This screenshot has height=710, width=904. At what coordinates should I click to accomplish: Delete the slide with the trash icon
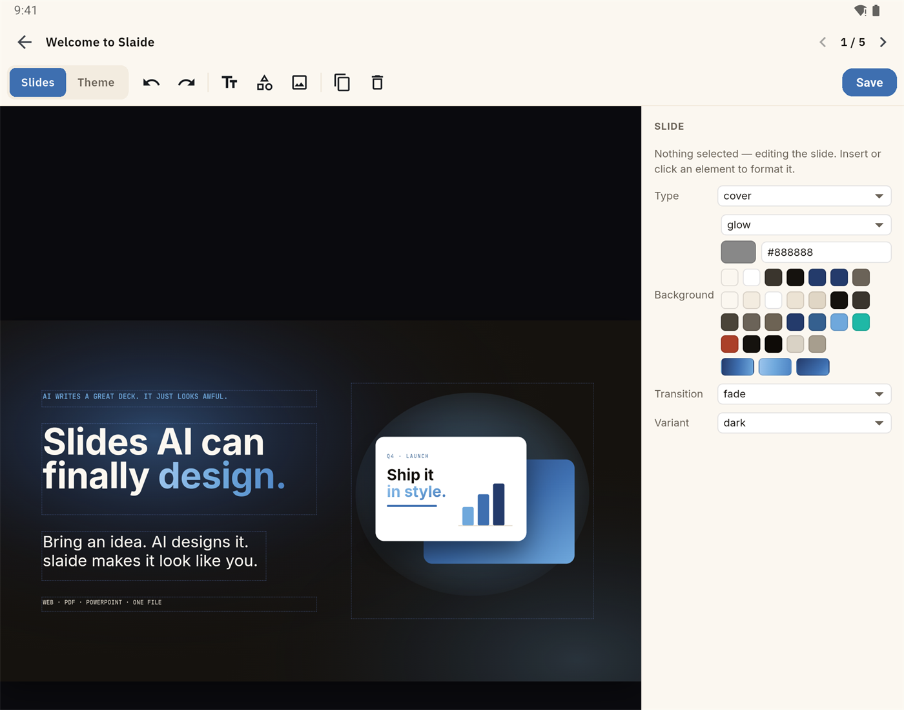coord(378,83)
